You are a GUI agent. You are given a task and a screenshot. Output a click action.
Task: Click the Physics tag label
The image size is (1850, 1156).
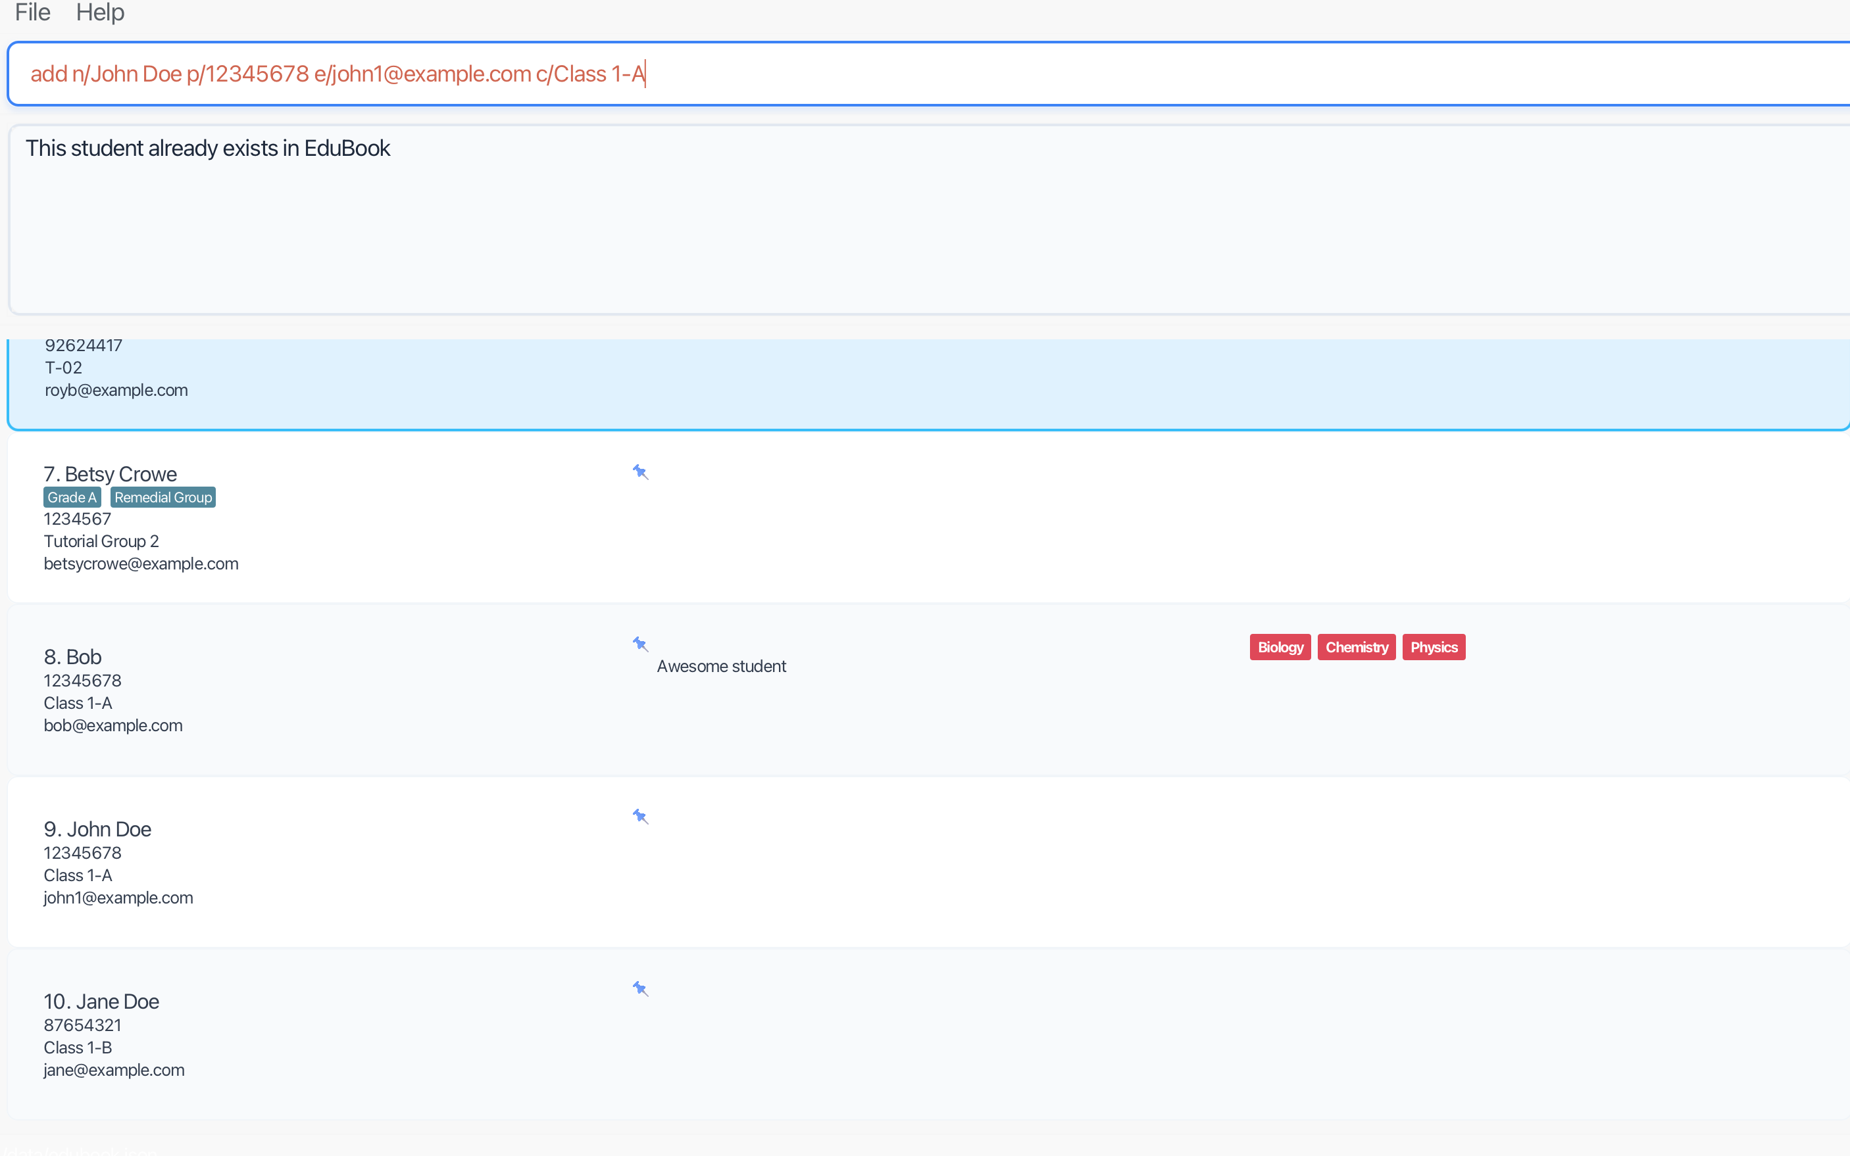[1433, 647]
